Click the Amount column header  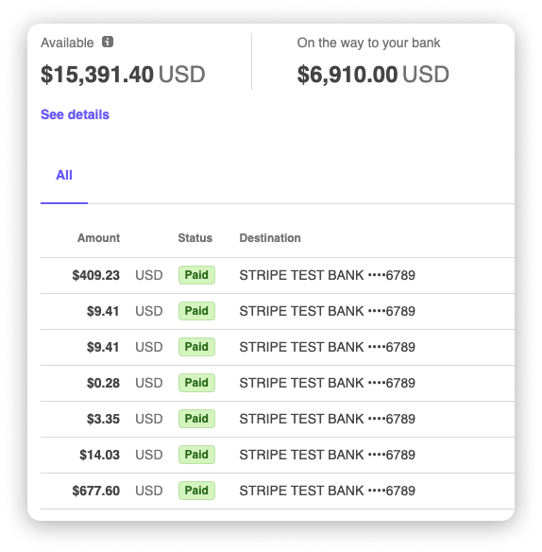point(98,238)
